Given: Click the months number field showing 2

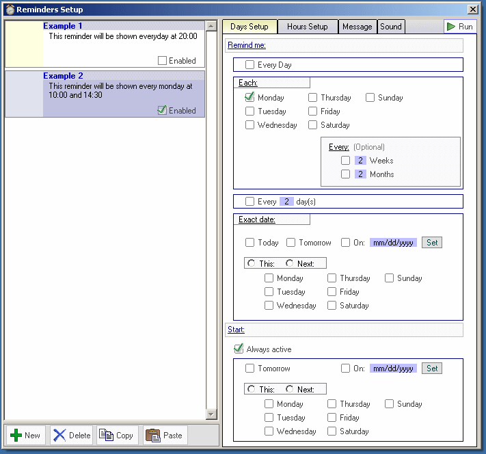Looking at the screenshot, I should tap(360, 174).
